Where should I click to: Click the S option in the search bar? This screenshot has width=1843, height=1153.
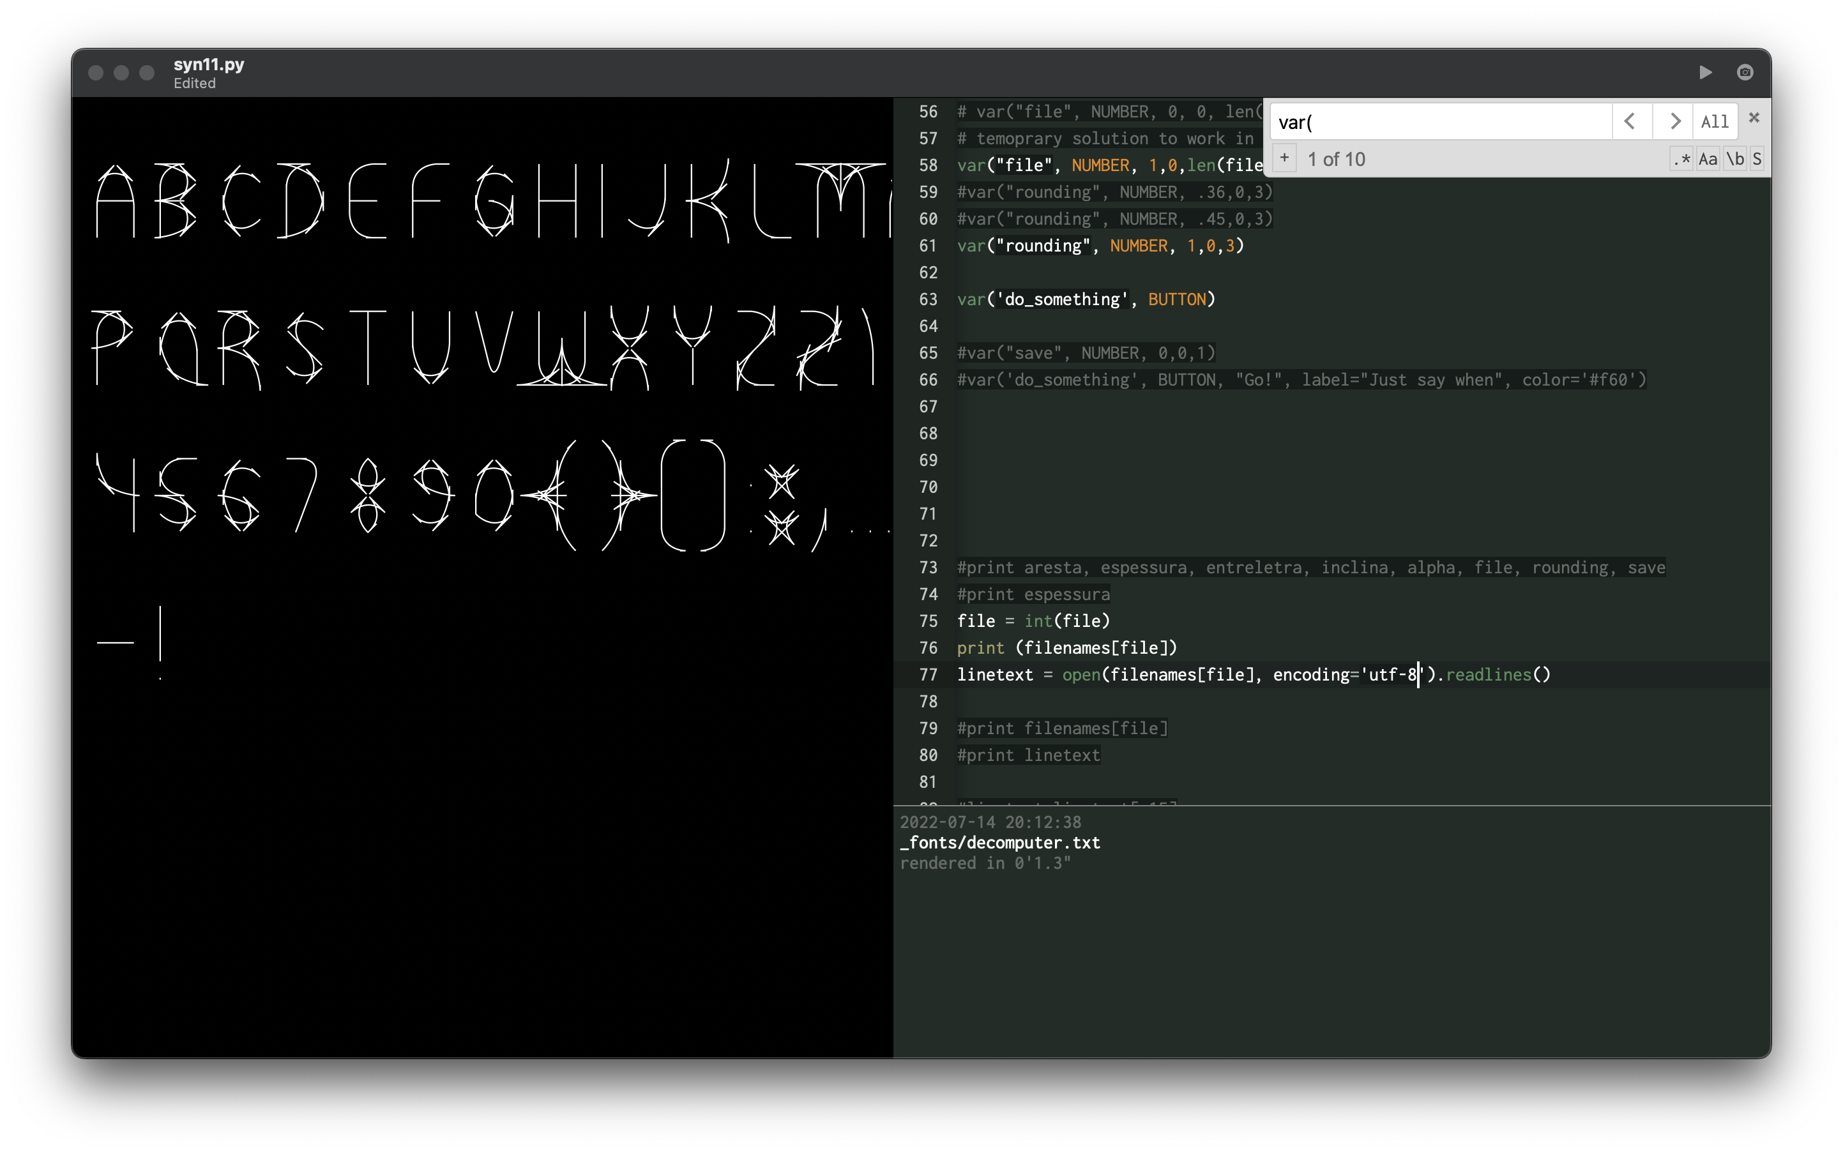(x=1757, y=158)
